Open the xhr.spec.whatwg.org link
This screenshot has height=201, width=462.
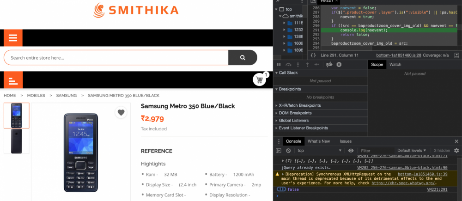403,183
